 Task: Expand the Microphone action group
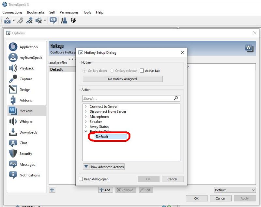click(86, 117)
